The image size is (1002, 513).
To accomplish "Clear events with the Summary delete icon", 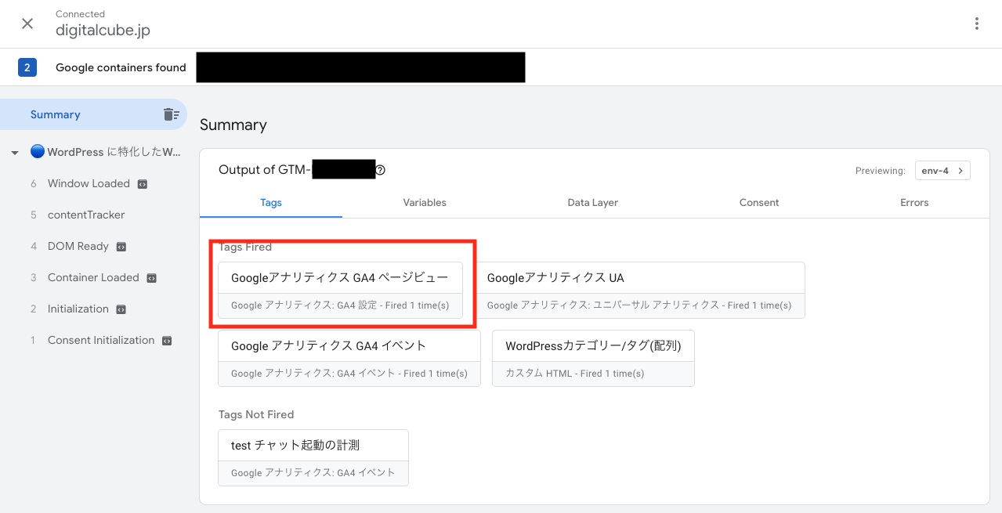I will [171, 114].
